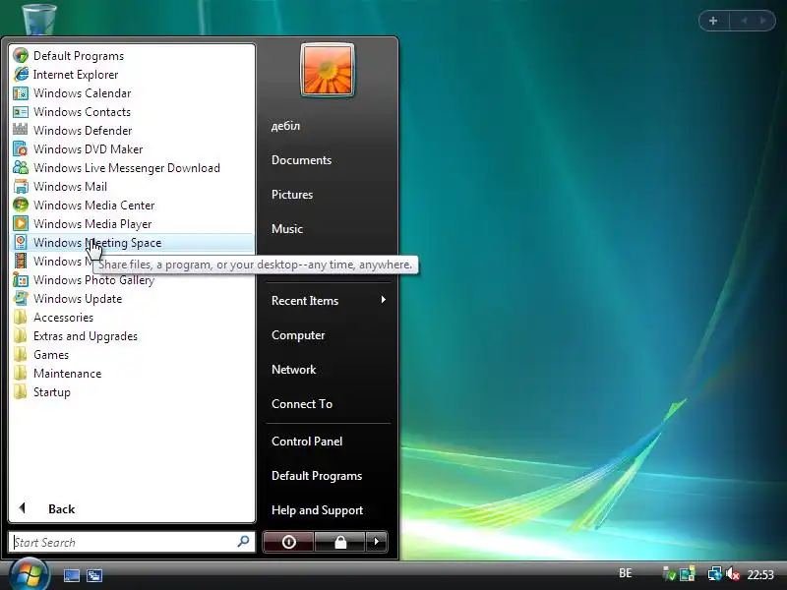Open Control Panel
787x590 pixels.
(x=307, y=442)
